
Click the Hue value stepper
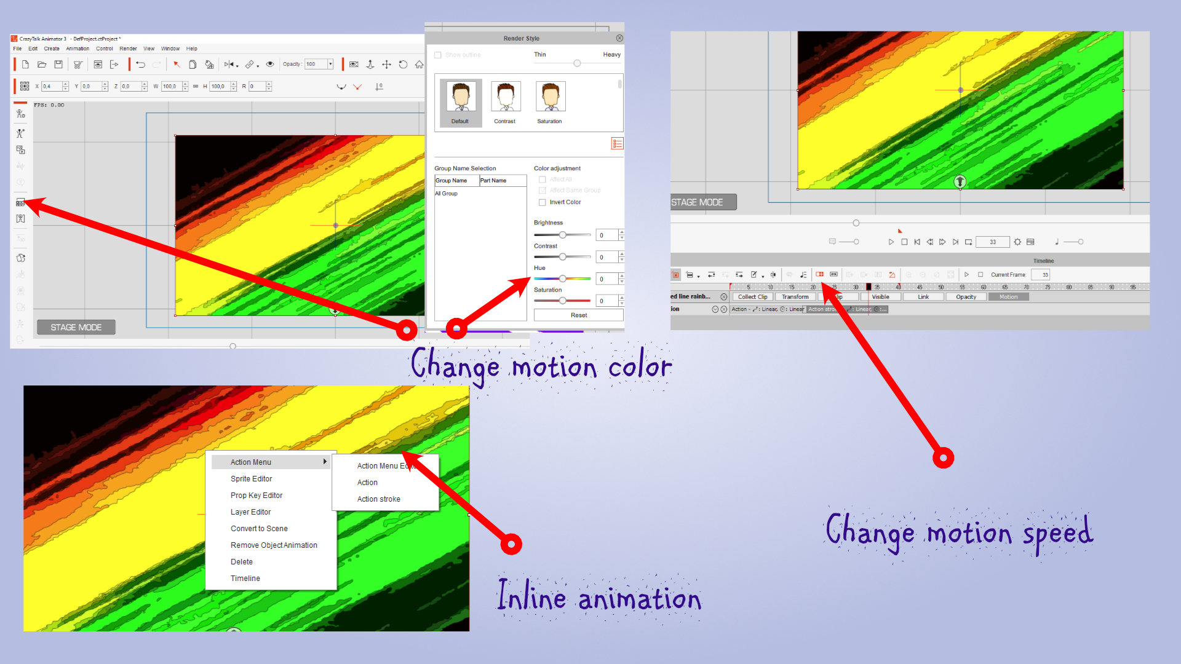tap(622, 279)
